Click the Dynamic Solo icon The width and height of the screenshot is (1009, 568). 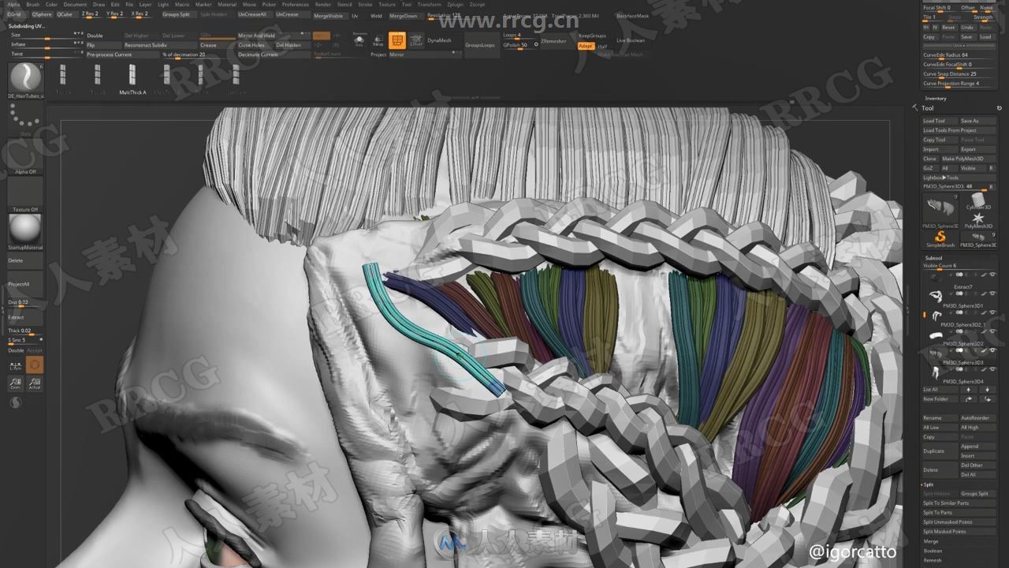tap(359, 40)
